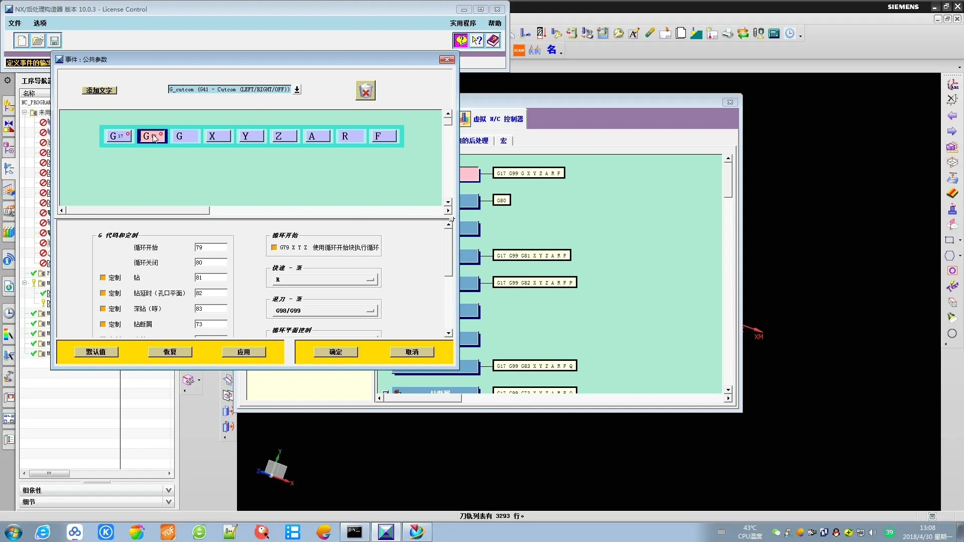Viewport: 964px width, 542px height.
Task: Toggle G79 X Y Z cycle start checkbox
Action: [274, 247]
